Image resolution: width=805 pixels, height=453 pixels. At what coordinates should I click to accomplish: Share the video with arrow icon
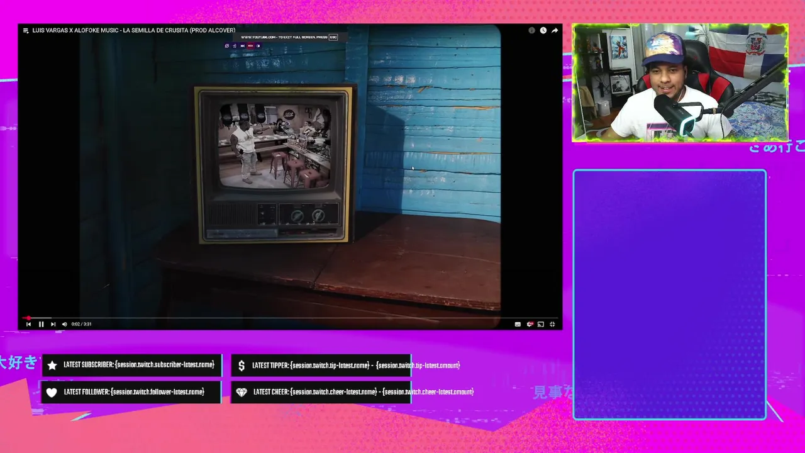tap(555, 30)
